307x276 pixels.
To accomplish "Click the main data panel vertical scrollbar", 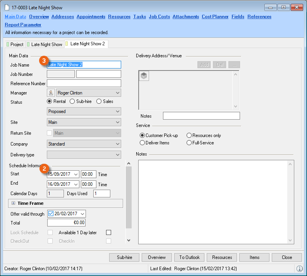I will pos(129,197).
